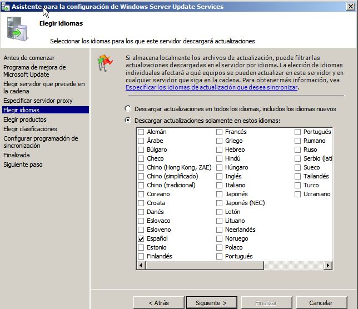
Task: Enable Chino (tradicional) checkbox
Action: pyautogui.click(x=141, y=185)
